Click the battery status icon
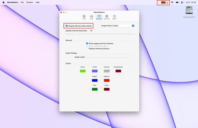This screenshot has width=198, height=128. pyautogui.click(x=177, y=2)
